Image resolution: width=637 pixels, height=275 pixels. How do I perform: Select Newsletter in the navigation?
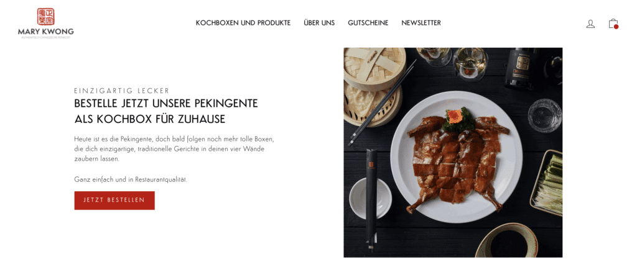point(421,23)
